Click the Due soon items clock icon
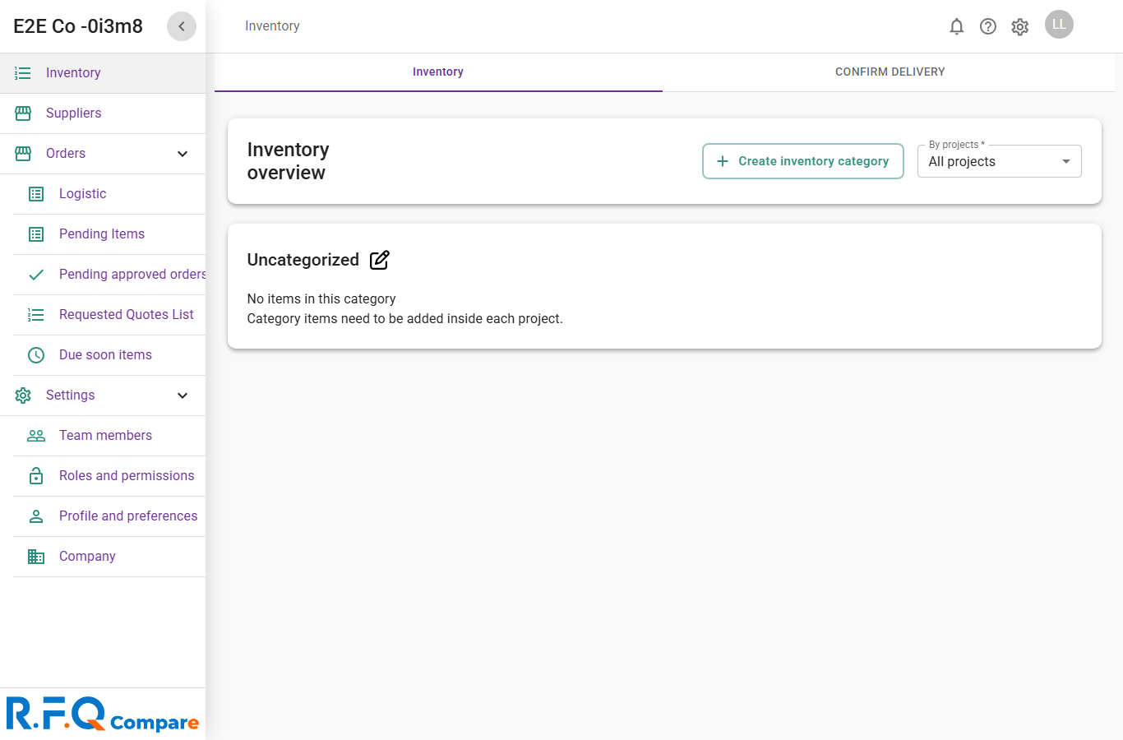 tap(36, 355)
